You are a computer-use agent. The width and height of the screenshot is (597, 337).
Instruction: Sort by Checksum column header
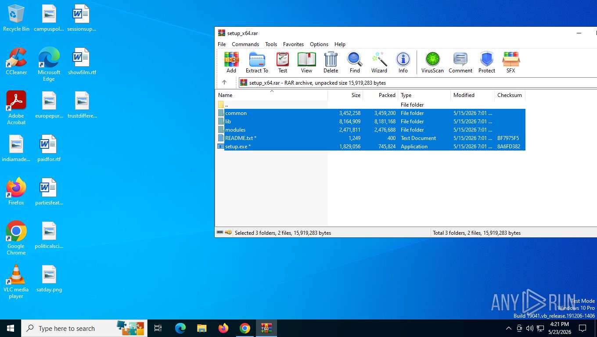(510, 95)
